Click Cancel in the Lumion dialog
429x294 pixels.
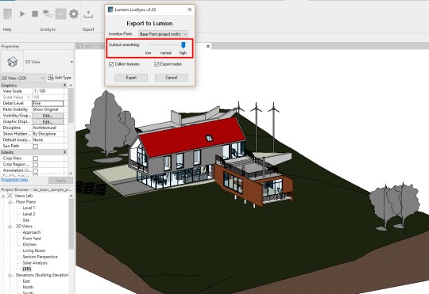coord(172,78)
